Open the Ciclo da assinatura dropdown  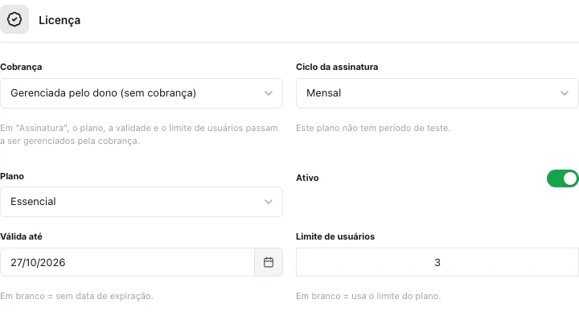(437, 93)
